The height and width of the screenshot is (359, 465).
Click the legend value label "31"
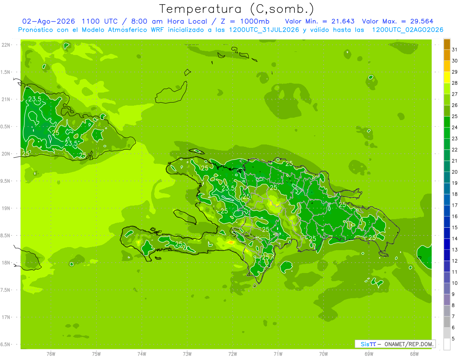pos(455,50)
